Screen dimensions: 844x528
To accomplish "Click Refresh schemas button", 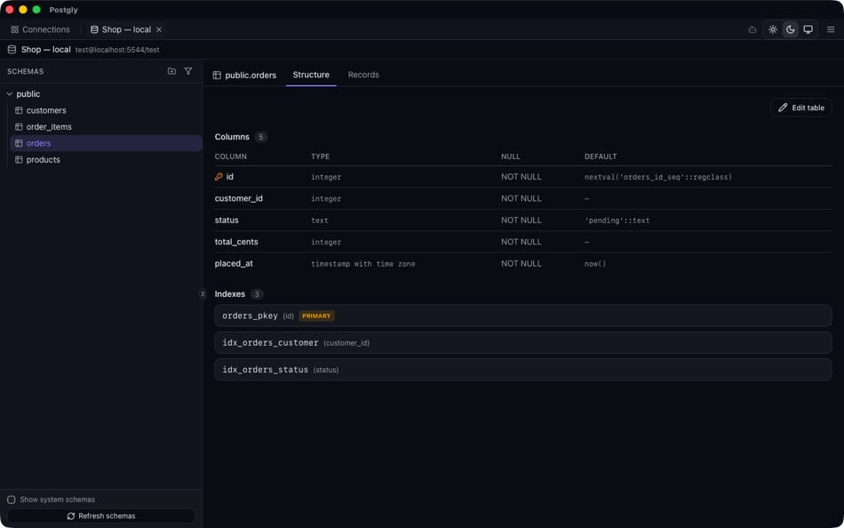I will point(101,516).
